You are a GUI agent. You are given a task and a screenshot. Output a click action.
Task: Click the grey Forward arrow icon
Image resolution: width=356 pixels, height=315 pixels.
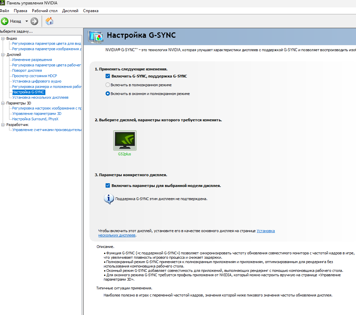pyautogui.click(x=34, y=21)
